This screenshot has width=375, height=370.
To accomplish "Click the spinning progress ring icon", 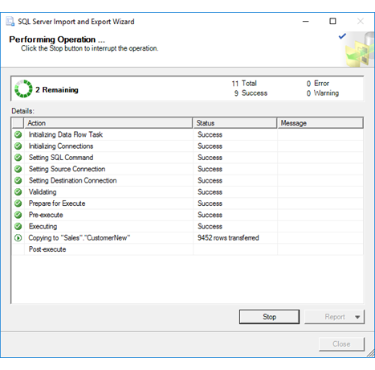I will click(23, 88).
